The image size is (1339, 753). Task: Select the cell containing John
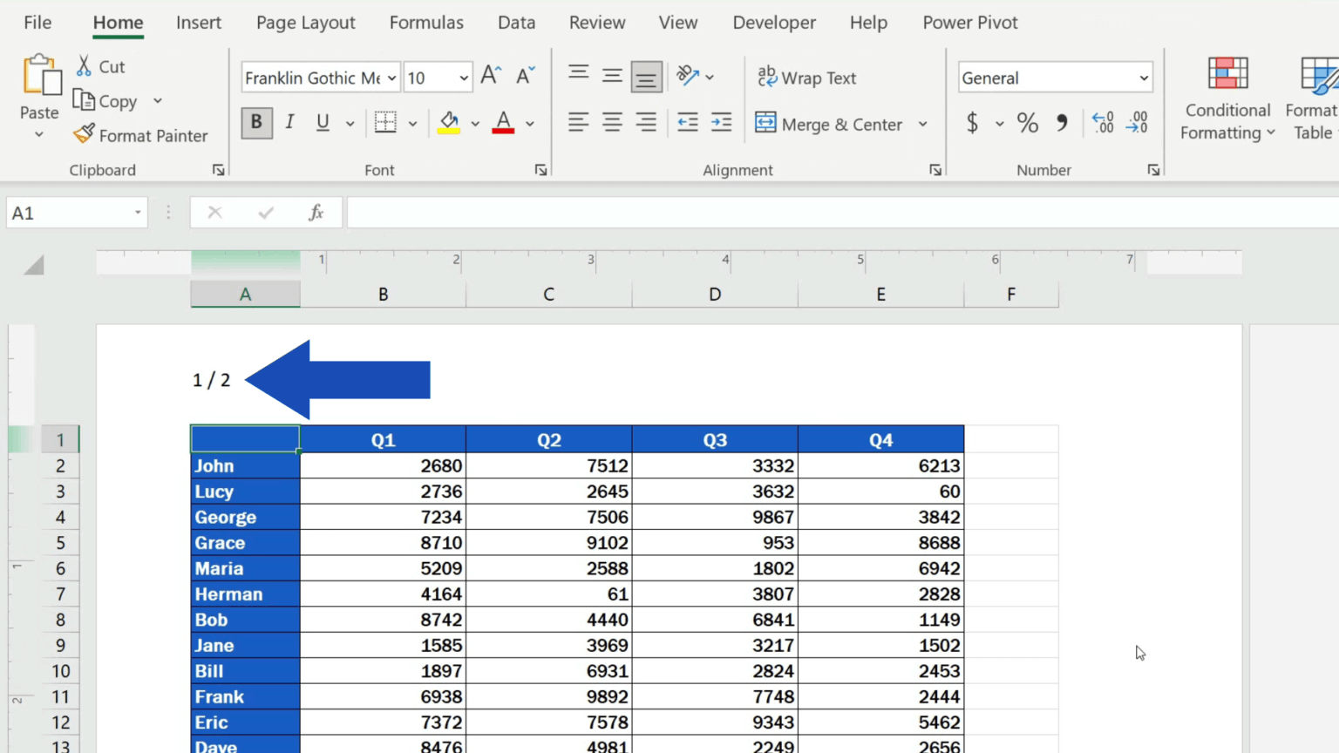pyautogui.click(x=244, y=465)
